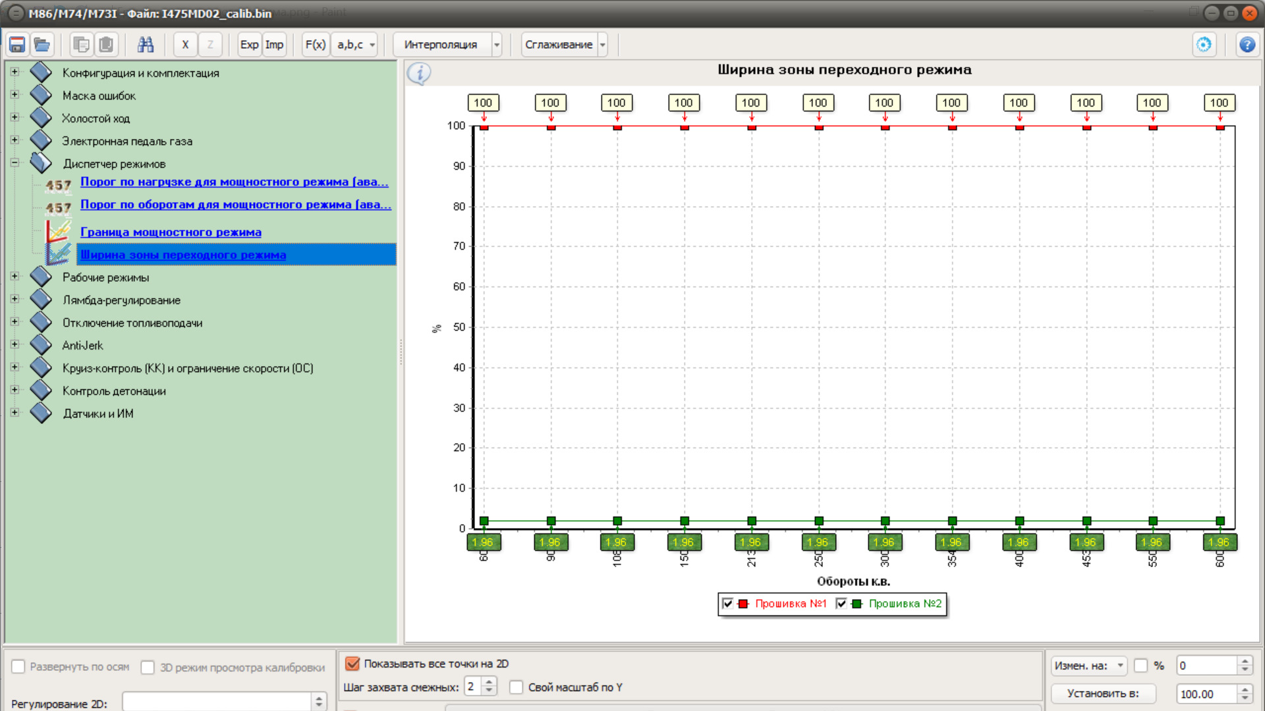Click the rightmost 100 value label
The height and width of the screenshot is (711, 1265).
pos(1219,103)
